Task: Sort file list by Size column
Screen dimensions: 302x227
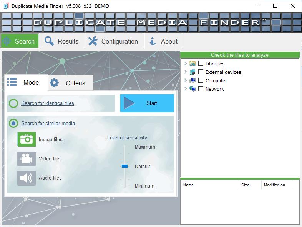Action: [x=250, y=185]
